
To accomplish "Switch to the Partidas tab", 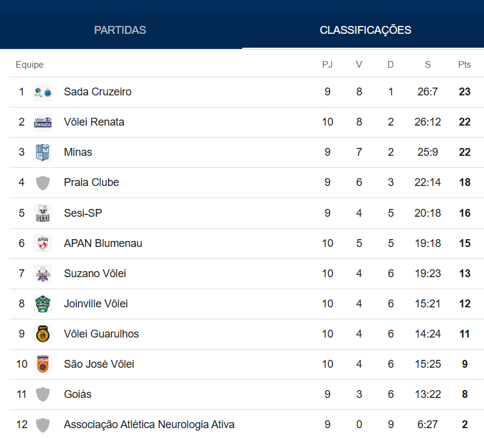I will click(120, 30).
